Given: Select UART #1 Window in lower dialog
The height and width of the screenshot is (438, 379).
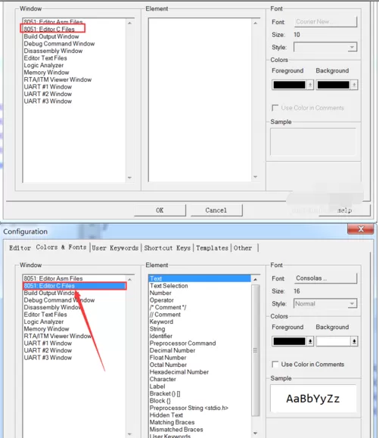Looking at the screenshot, I should [48, 343].
